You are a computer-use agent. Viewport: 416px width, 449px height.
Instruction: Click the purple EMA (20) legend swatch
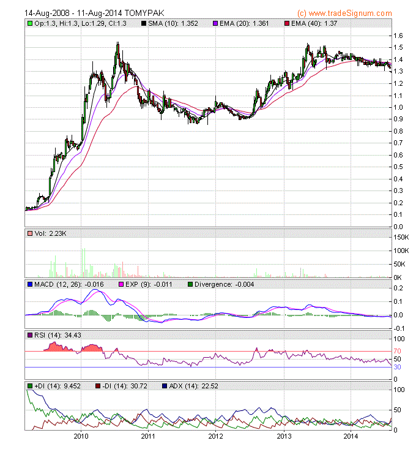(x=215, y=23)
